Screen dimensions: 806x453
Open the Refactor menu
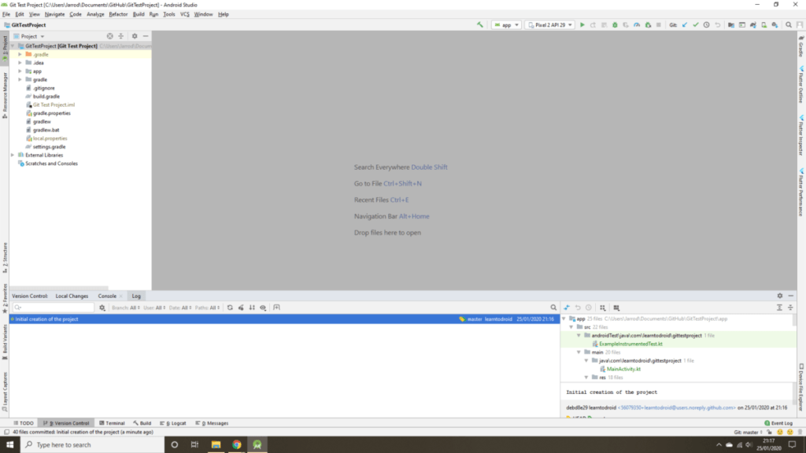click(x=118, y=14)
